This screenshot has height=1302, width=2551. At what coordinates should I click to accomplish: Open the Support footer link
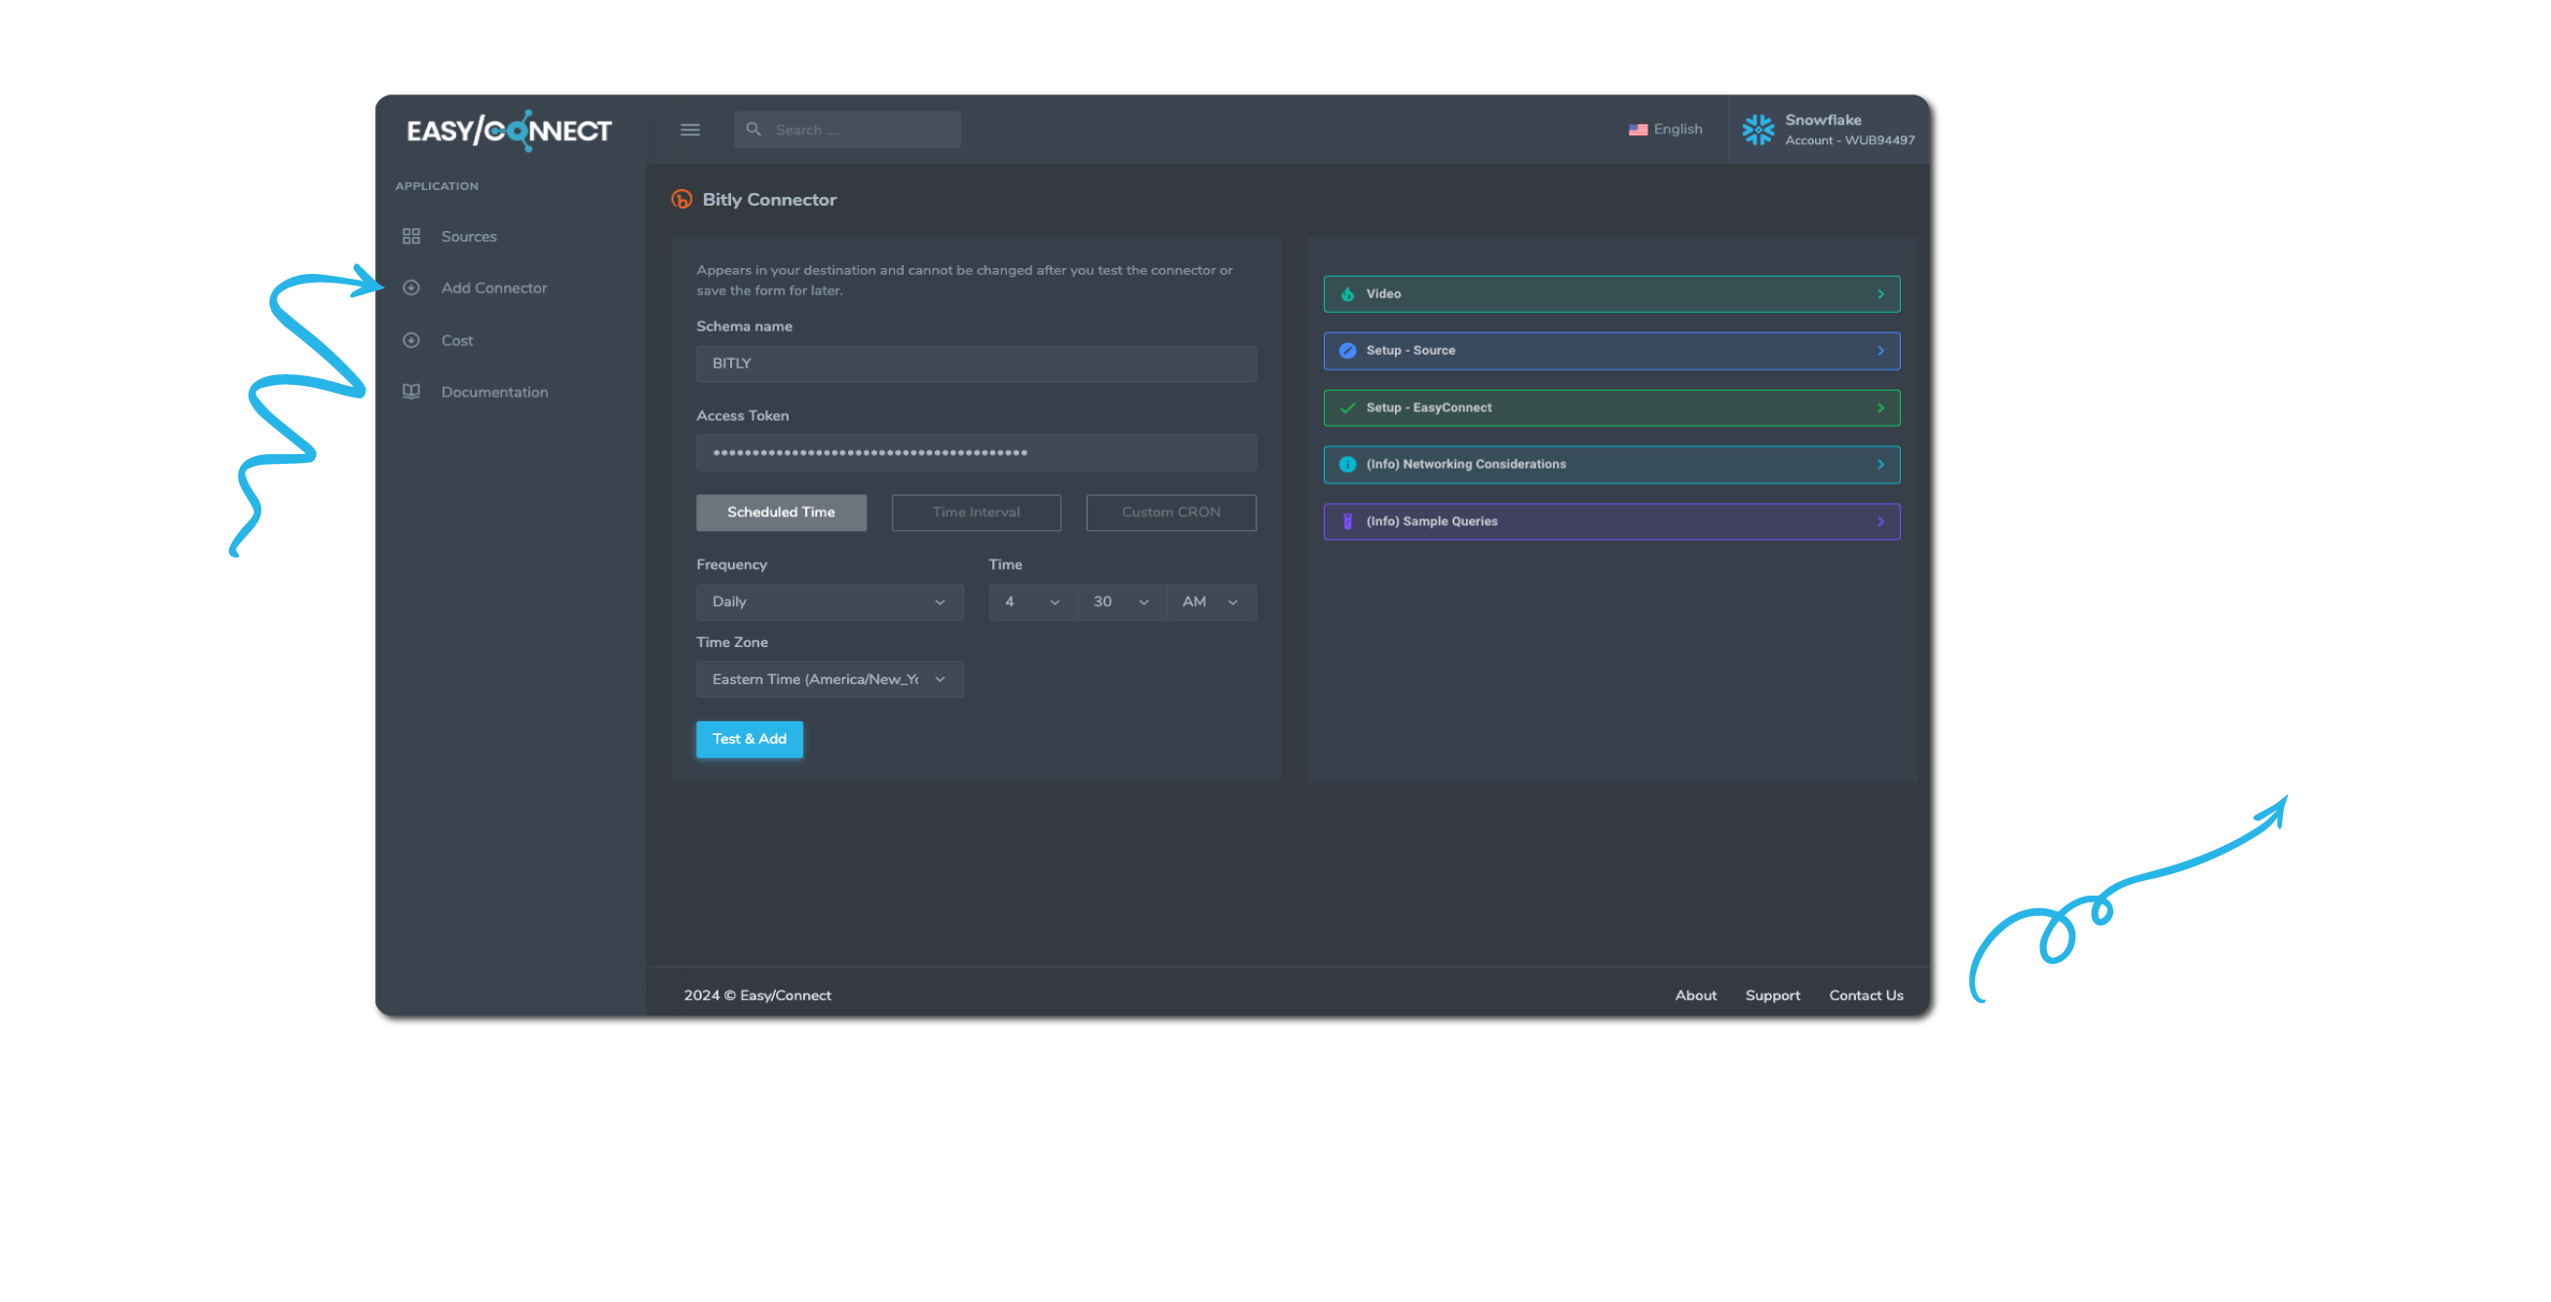point(1771,995)
